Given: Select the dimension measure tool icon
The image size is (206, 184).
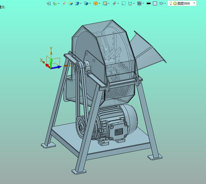Looking at the screenshot, I should pyautogui.click(x=130, y=4).
